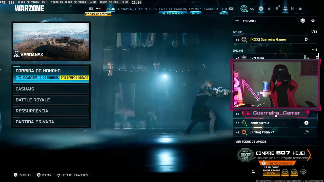Click the 96 Recompensas label

click(173, 13)
